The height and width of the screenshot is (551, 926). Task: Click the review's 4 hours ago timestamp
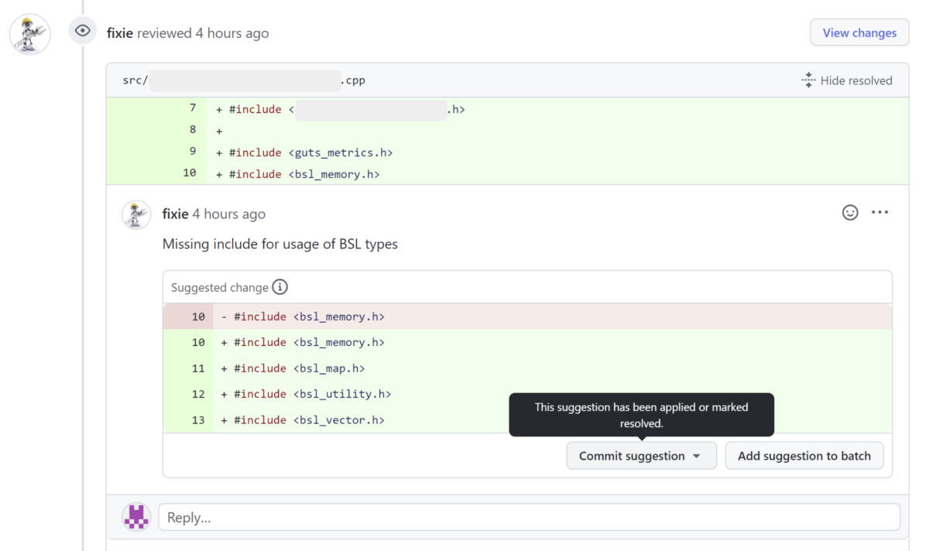pos(232,33)
